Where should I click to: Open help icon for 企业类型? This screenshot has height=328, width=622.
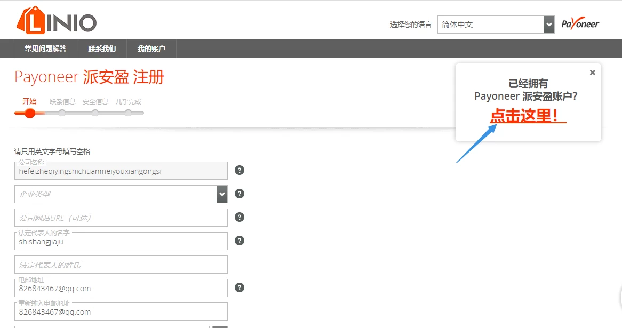click(239, 194)
